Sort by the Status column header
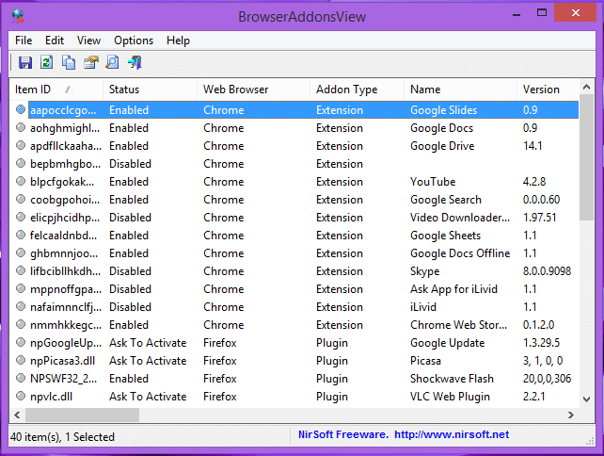 [x=150, y=90]
